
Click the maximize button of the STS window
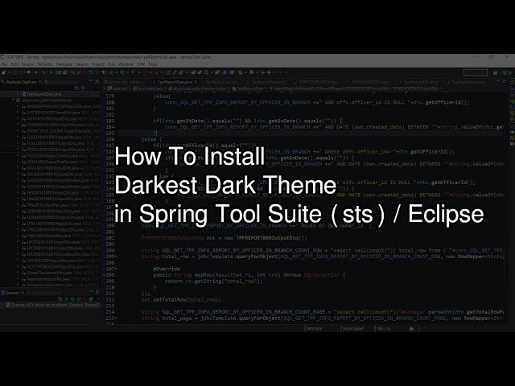[x=492, y=57]
